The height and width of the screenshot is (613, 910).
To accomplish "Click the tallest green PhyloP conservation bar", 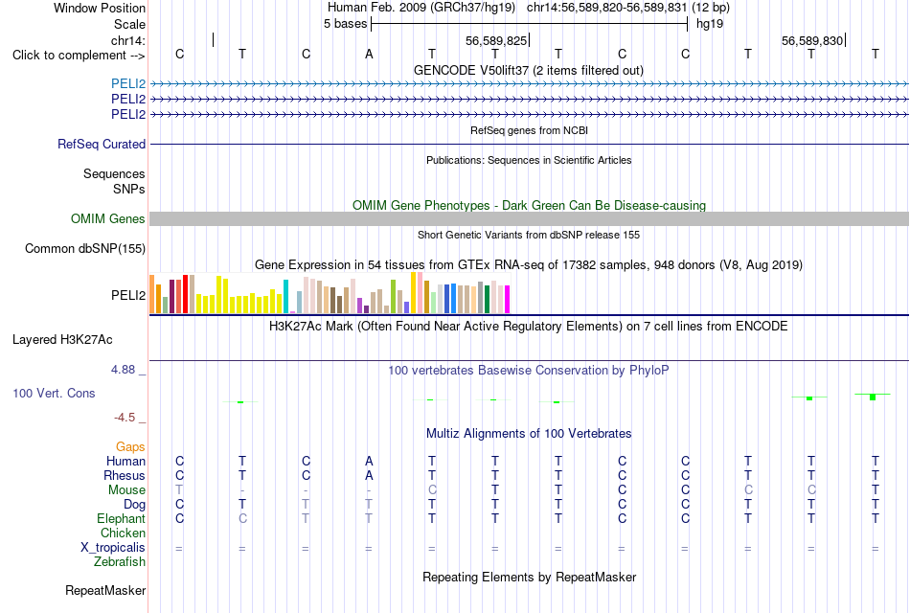I will tap(873, 397).
